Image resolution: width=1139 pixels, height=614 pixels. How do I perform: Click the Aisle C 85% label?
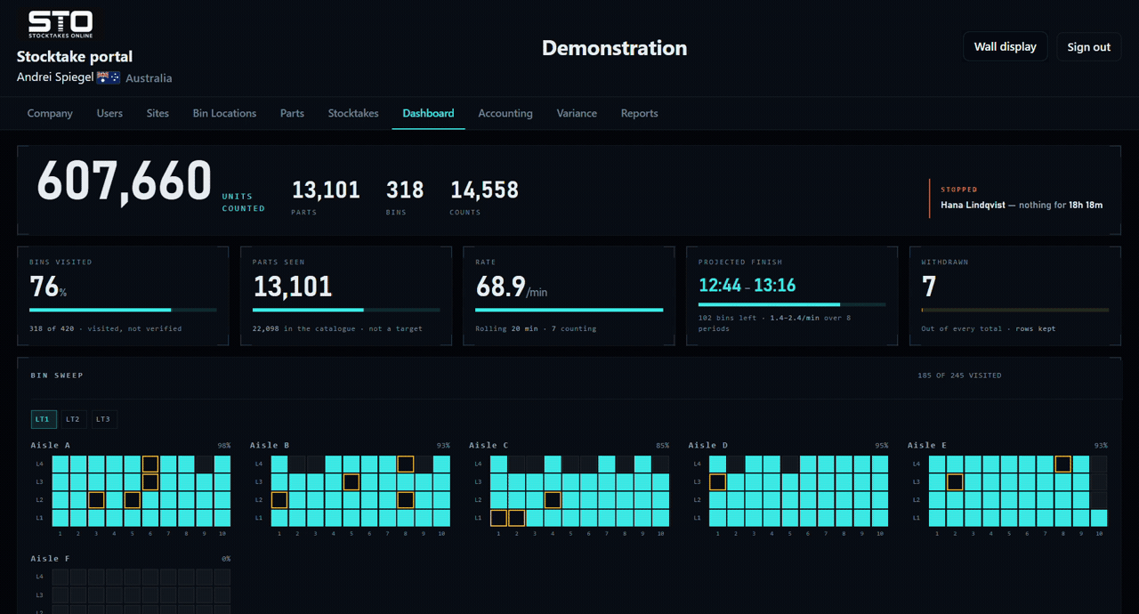click(x=662, y=445)
